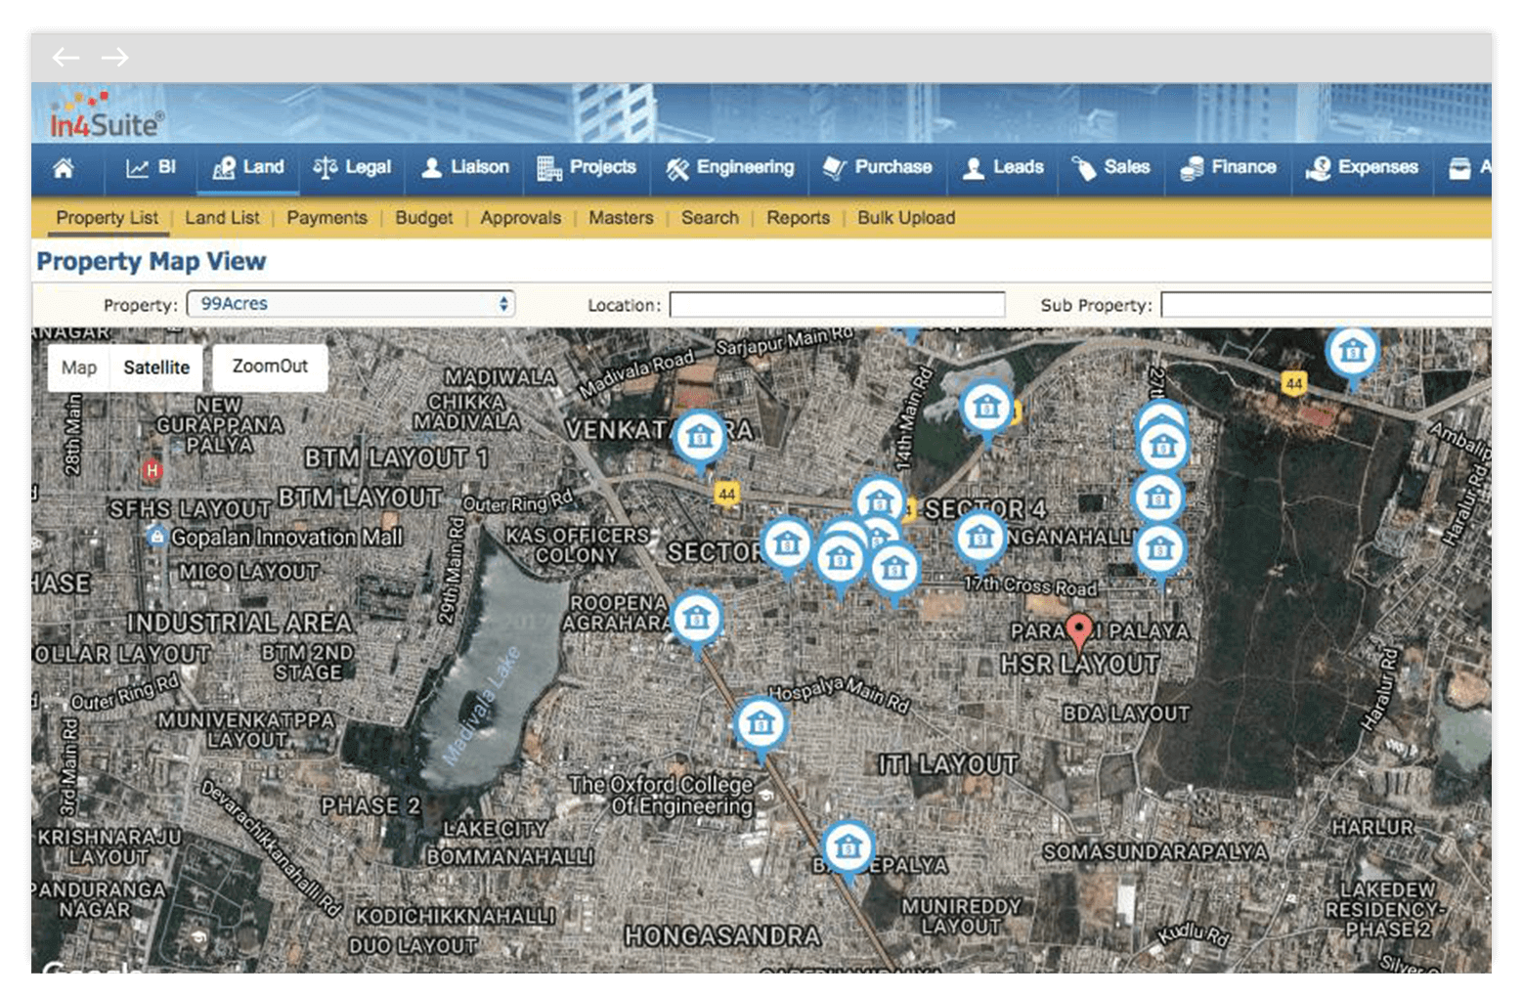Switch to the Land ribbon tab

pyautogui.click(x=247, y=168)
